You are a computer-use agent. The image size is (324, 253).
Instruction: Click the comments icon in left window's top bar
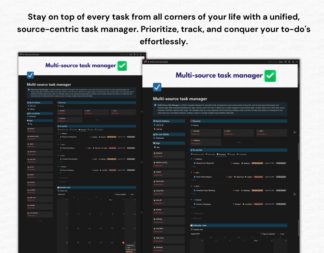coord(134,54)
